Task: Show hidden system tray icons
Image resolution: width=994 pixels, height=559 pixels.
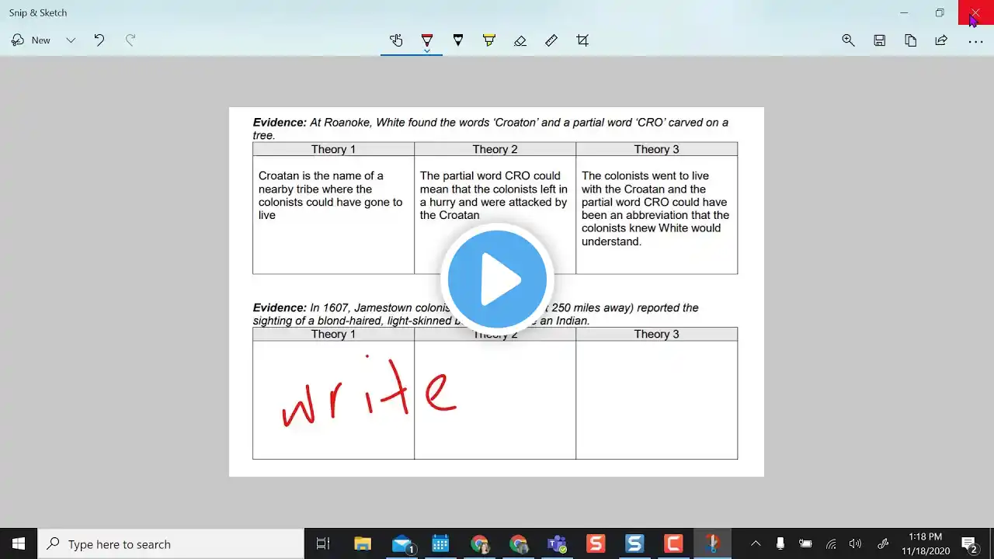Action: (756, 544)
